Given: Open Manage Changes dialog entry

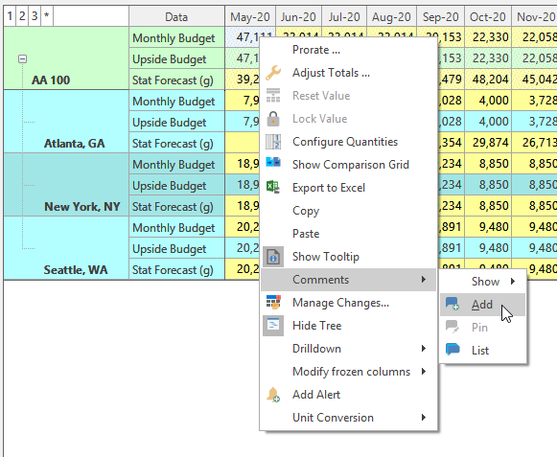Looking at the screenshot, I should coord(348,303).
